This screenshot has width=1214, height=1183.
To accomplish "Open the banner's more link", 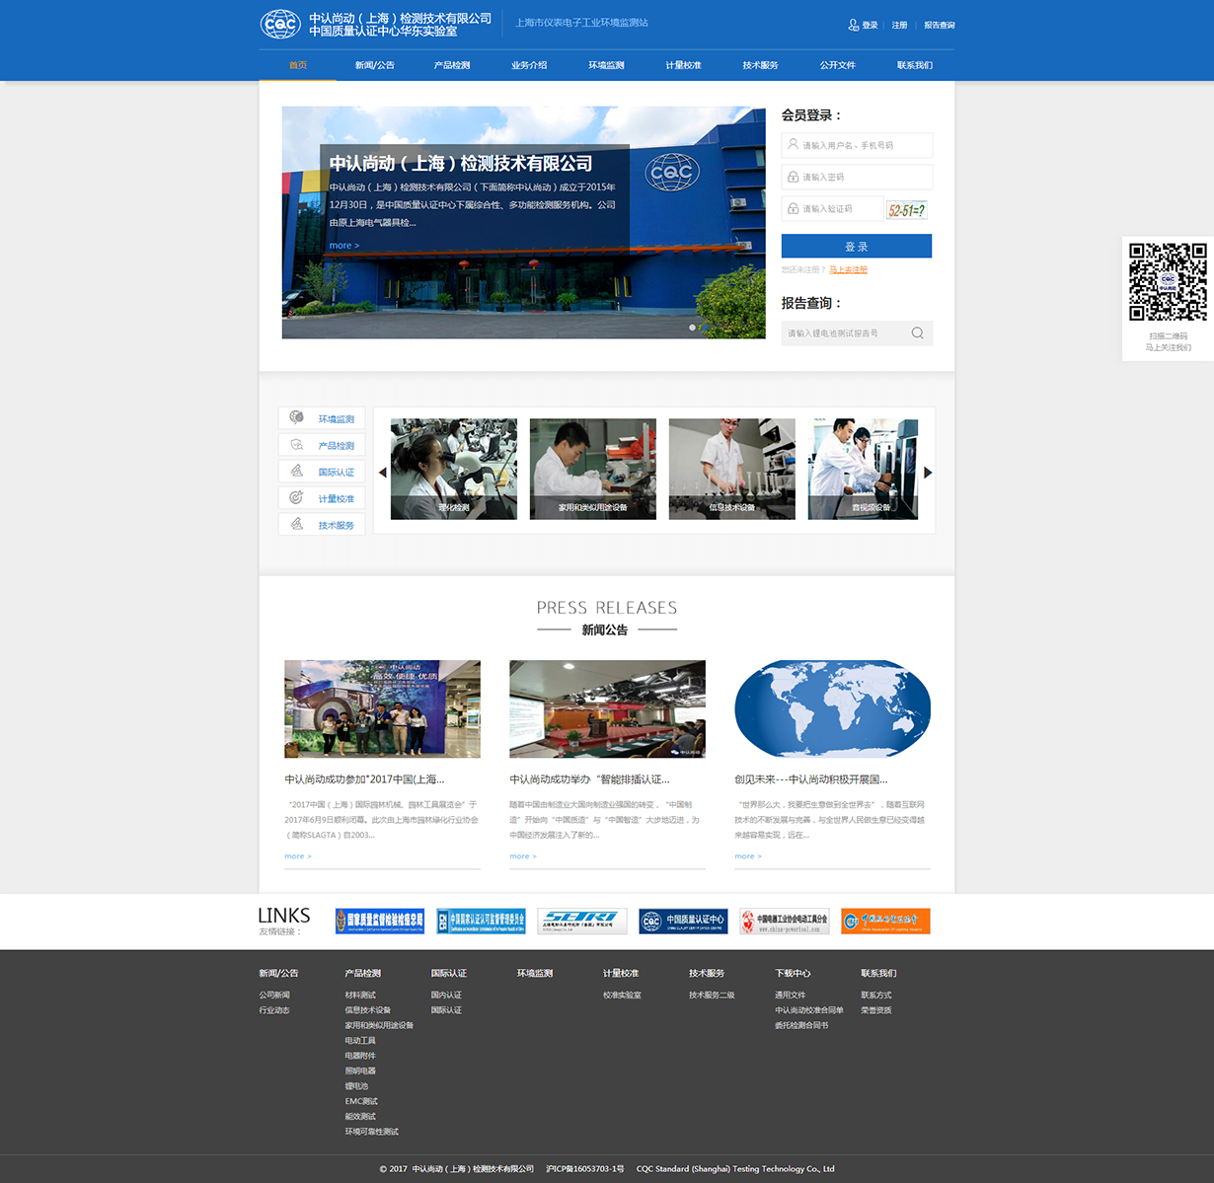I will coord(344,246).
